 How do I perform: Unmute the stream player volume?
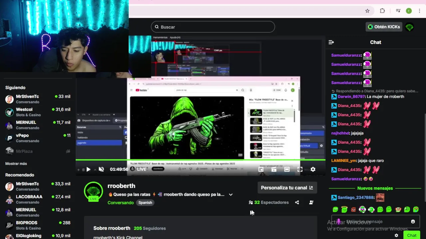102,169
